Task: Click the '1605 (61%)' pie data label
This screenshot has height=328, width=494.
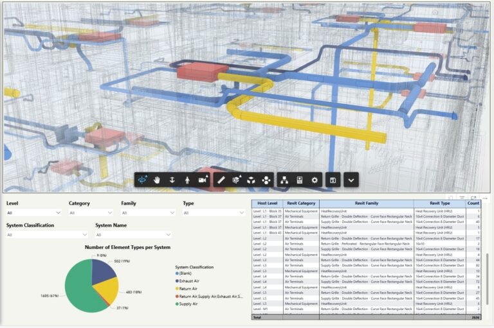Action: tap(50, 296)
